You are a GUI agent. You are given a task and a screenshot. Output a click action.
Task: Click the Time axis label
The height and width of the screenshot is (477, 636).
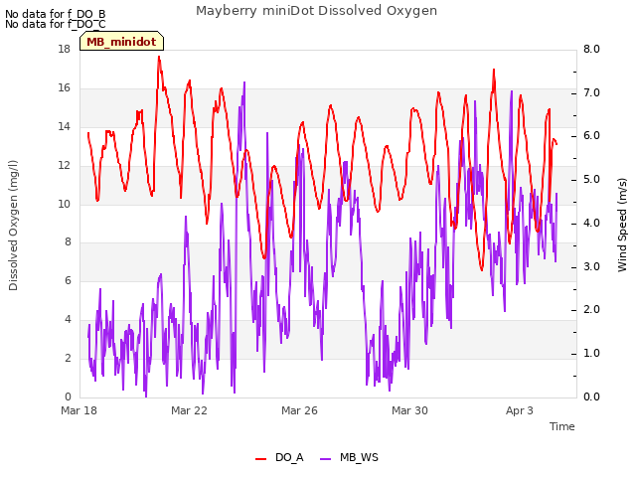pos(561,426)
